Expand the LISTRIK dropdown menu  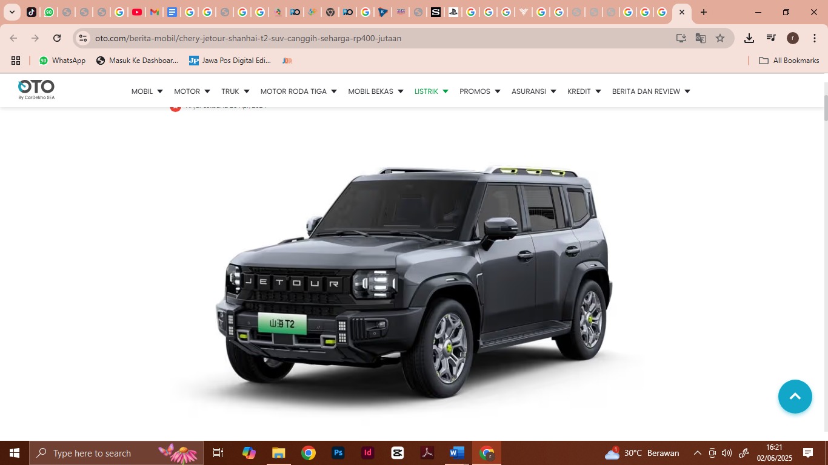432,91
